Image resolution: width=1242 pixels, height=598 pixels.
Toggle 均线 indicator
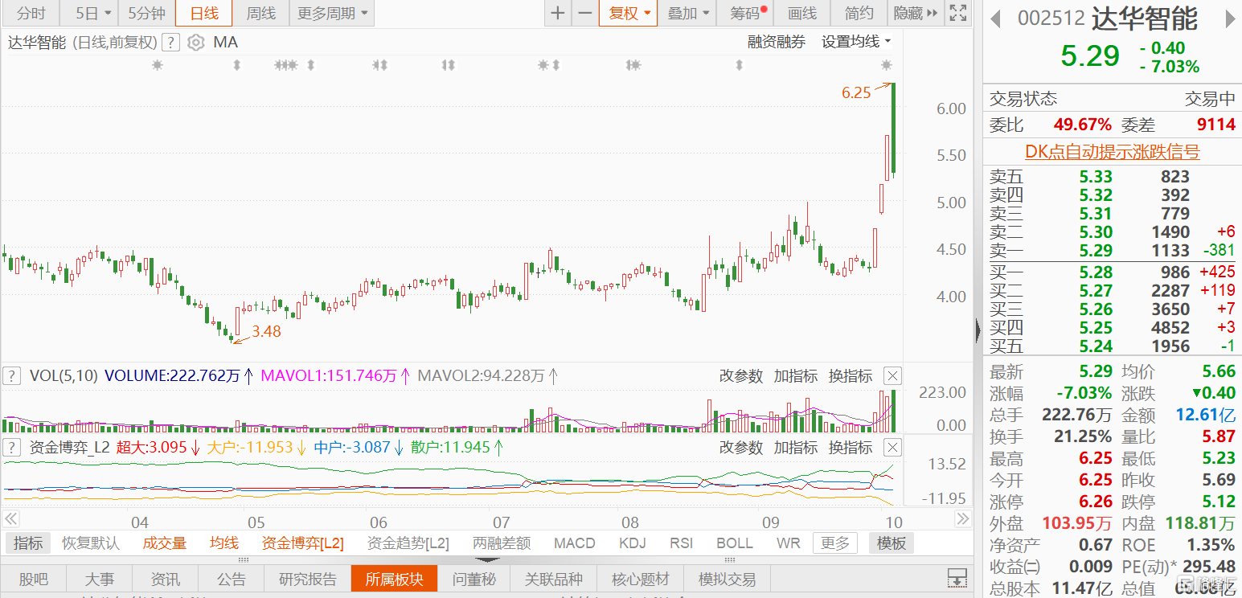click(224, 543)
